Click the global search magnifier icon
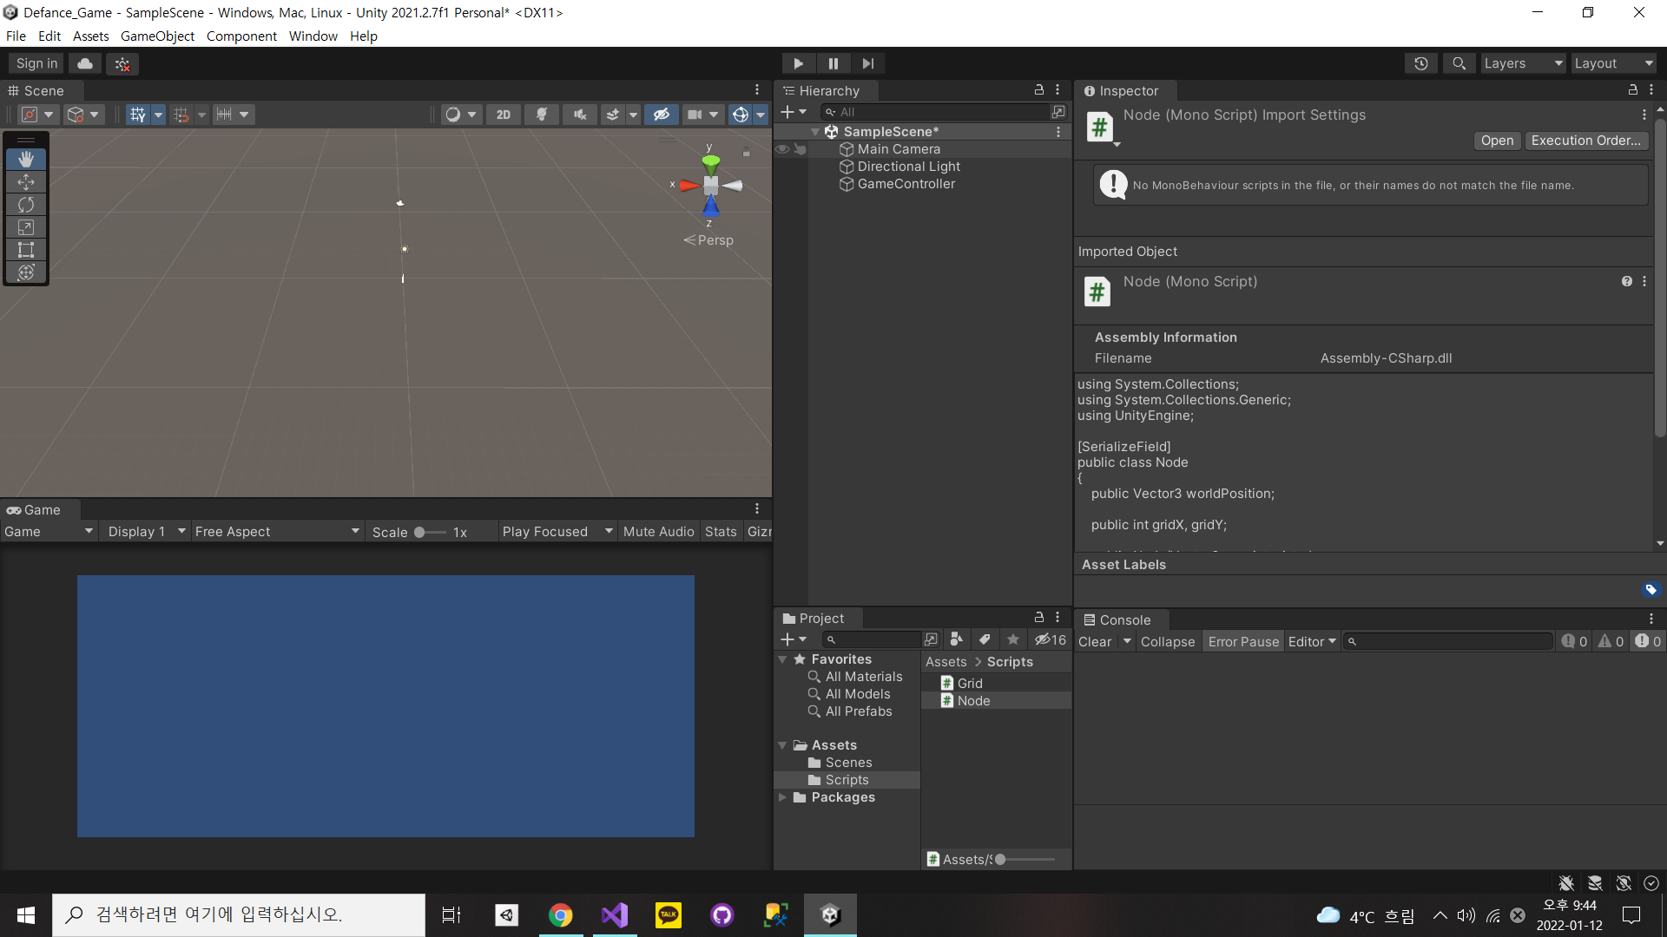 pos(1459,63)
